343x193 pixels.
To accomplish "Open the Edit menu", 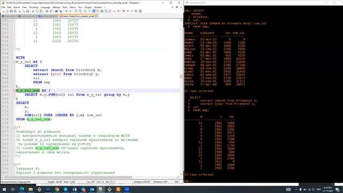I will coord(9,7).
